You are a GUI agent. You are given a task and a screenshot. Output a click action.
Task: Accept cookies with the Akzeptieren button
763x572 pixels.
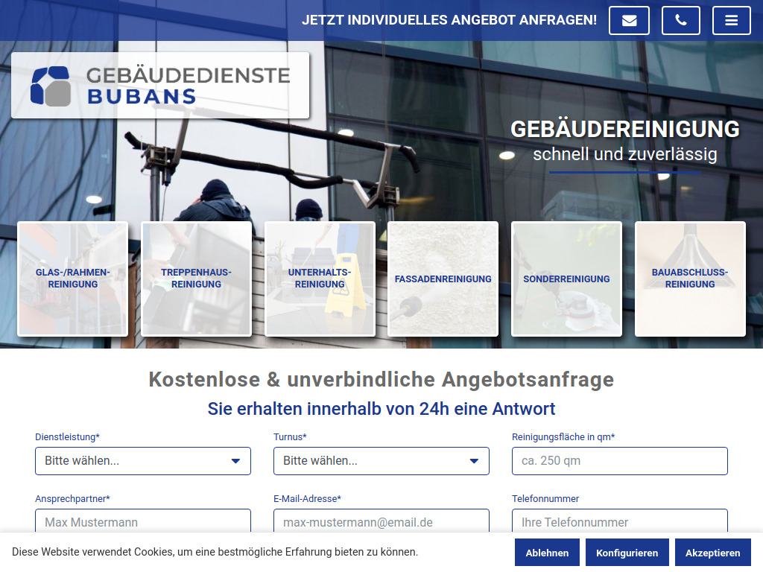pyautogui.click(x=712, y=552)
